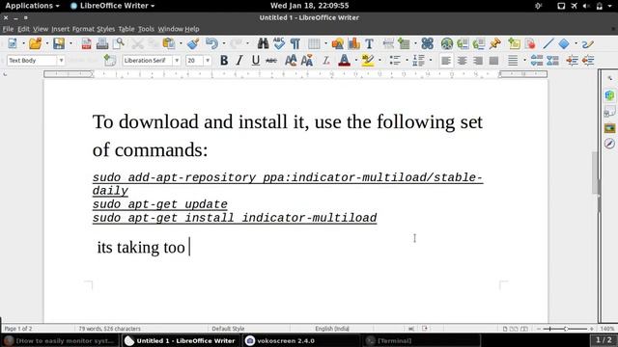Toggle the bulleted list
This screenshot has height=347, width=618.
click(x=395, y=60)
